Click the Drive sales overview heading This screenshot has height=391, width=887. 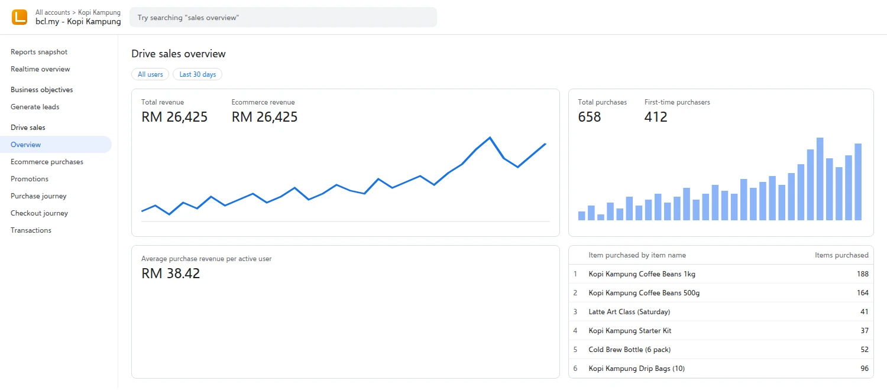pyautogui.click(x=179, y=54)
